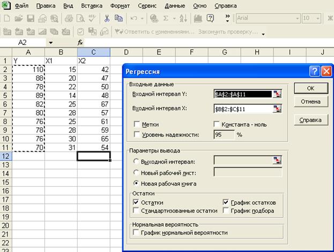Click the Отмена button

click(x=310, y=102)
